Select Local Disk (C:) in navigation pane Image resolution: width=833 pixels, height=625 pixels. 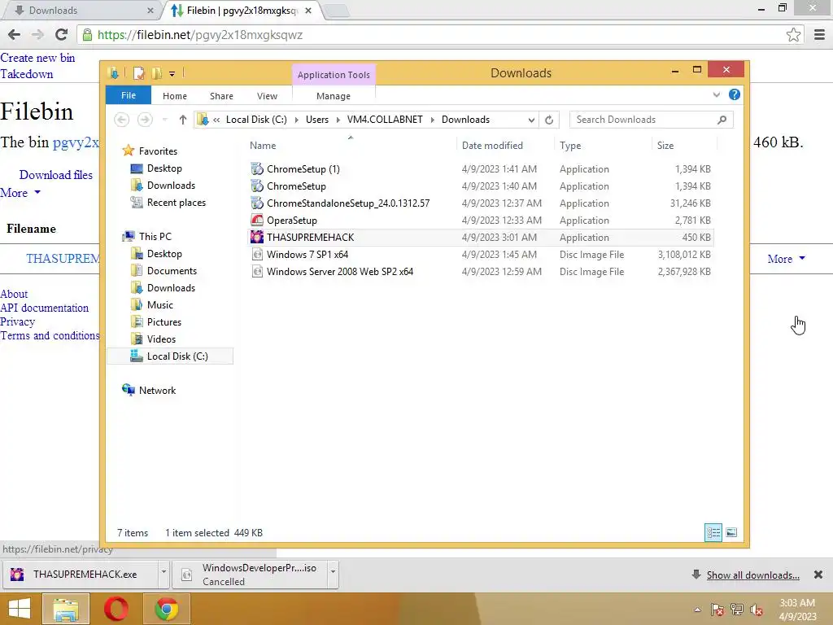(171, 356)
